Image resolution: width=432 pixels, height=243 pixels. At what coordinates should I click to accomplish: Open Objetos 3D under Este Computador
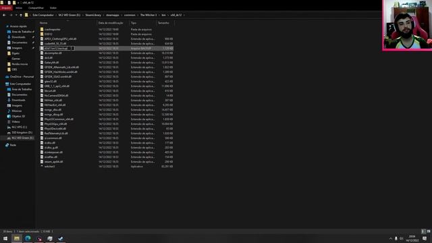[18, 116]
